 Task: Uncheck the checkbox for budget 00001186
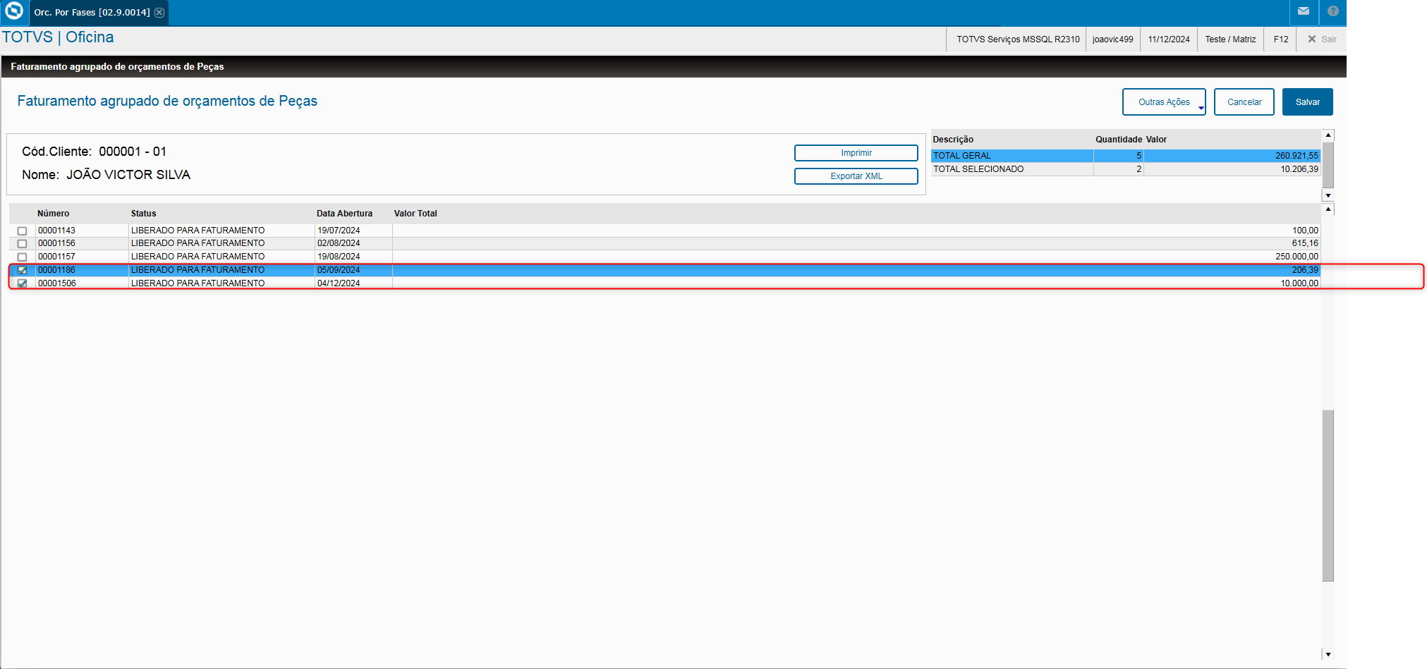click(x=23, y=270)
